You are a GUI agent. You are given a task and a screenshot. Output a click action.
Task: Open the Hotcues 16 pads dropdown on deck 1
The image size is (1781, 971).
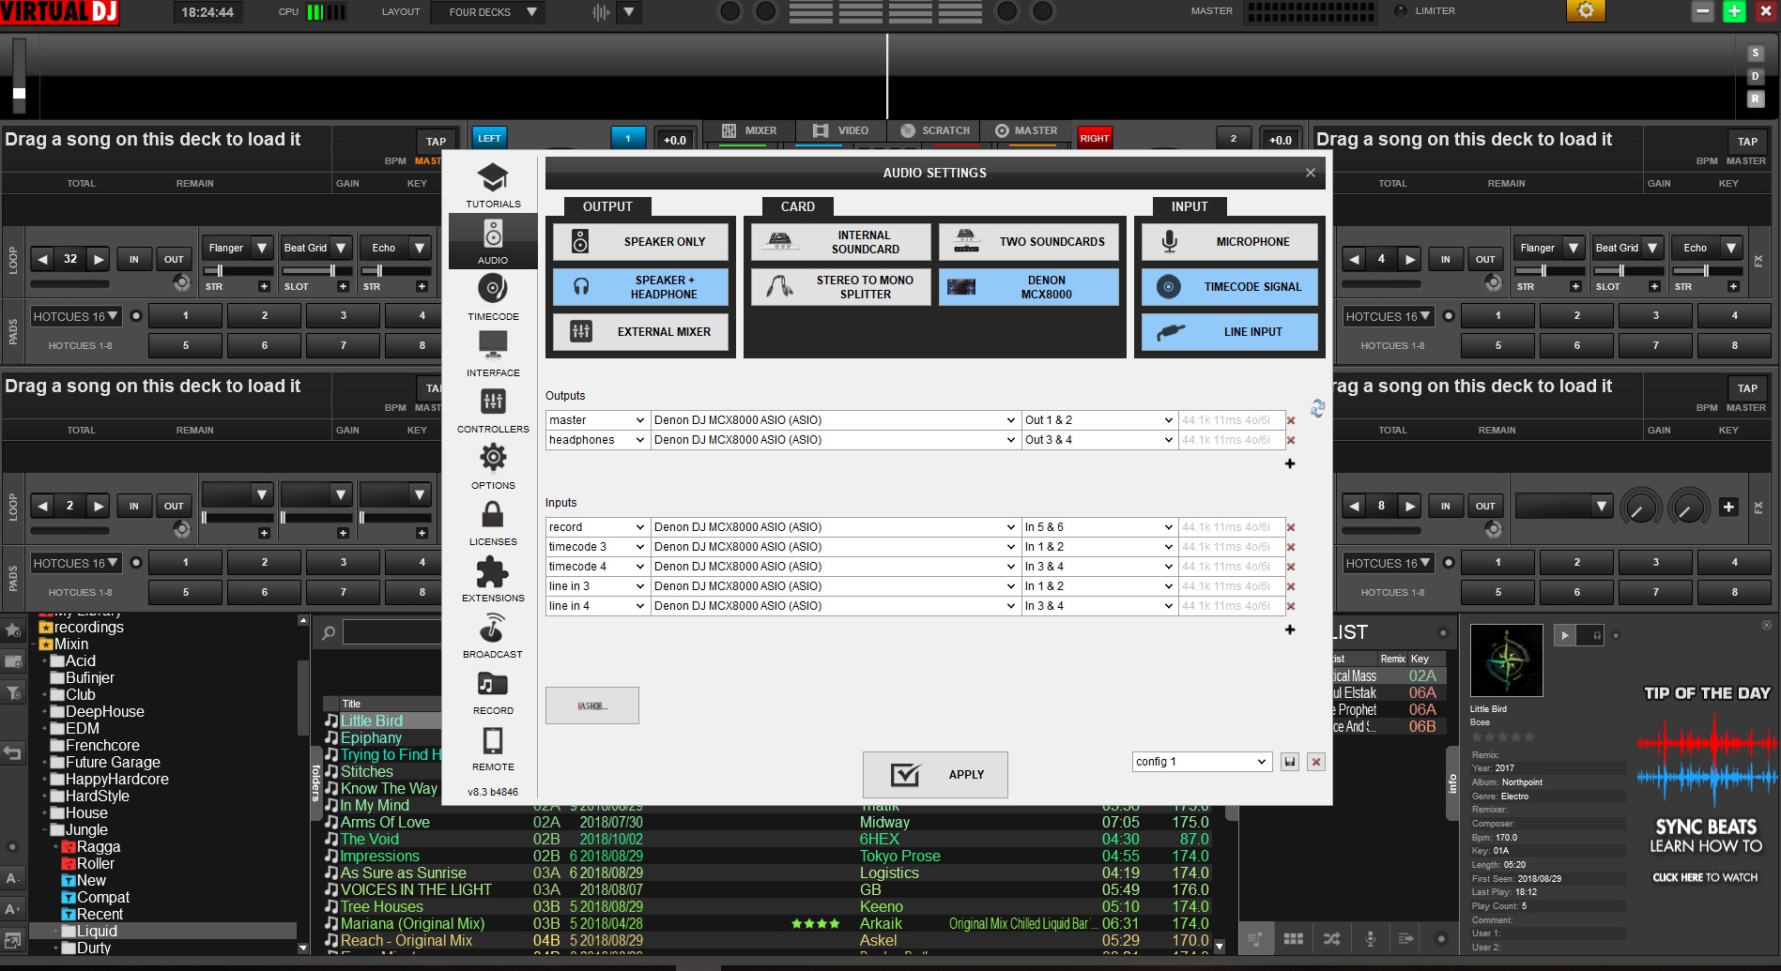(75, 316)
